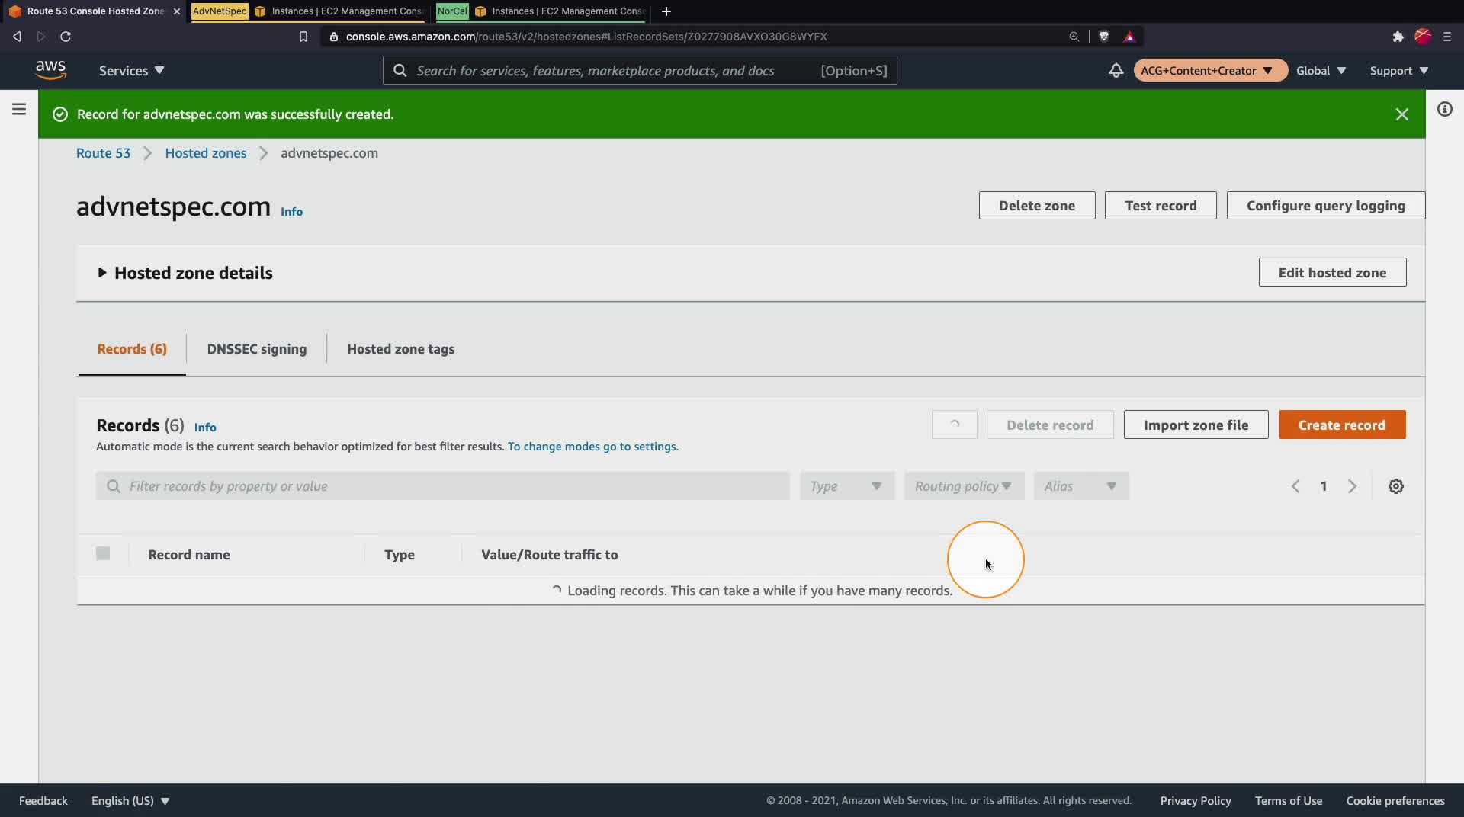Open the Global region dropdown
Image resolution: width=1464 pixels, height=817 pixels.
1321,70
